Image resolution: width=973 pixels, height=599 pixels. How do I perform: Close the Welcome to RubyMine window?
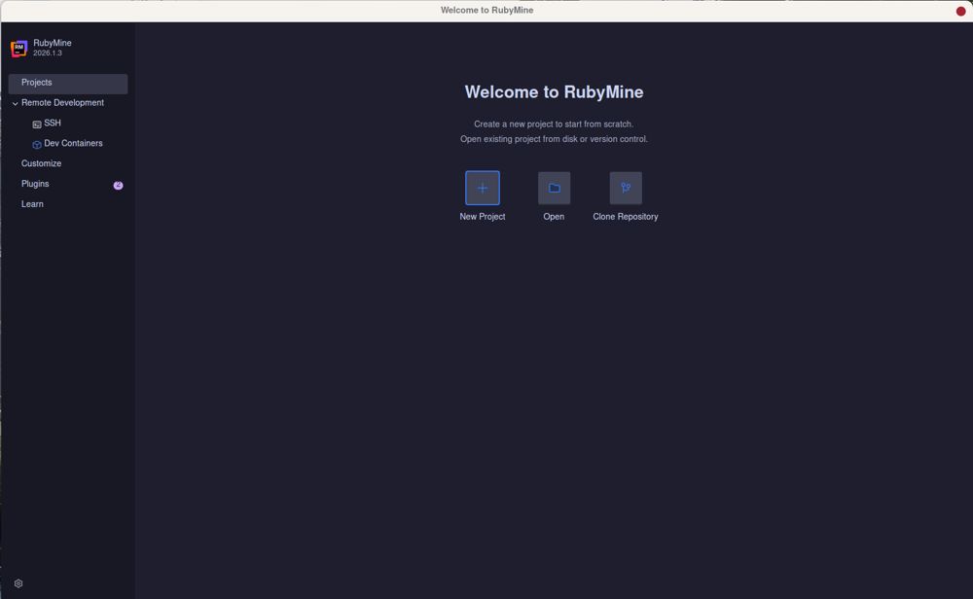pyautogui.click(x=960, y=11)
